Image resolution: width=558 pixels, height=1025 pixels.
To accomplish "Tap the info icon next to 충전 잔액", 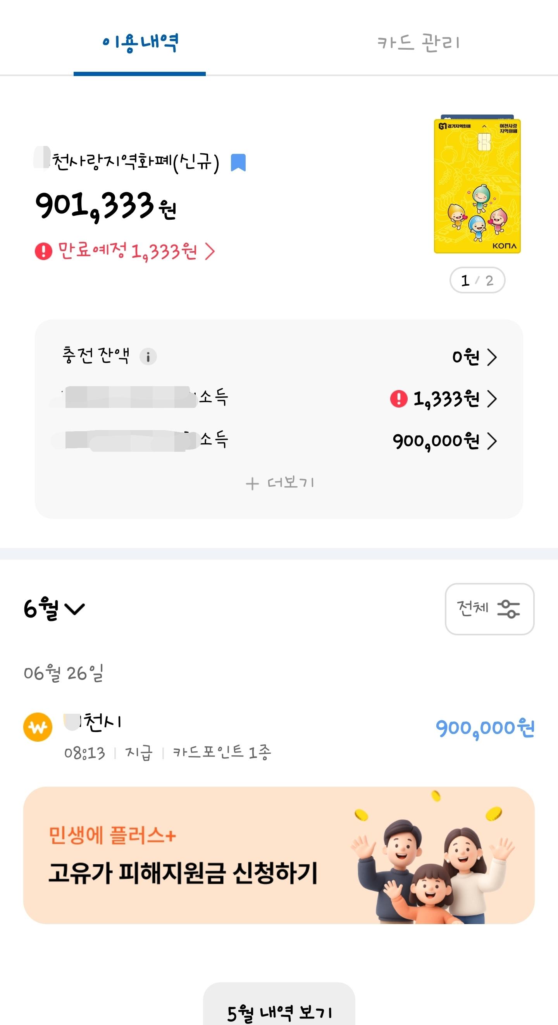I will (x=148, y=357).
